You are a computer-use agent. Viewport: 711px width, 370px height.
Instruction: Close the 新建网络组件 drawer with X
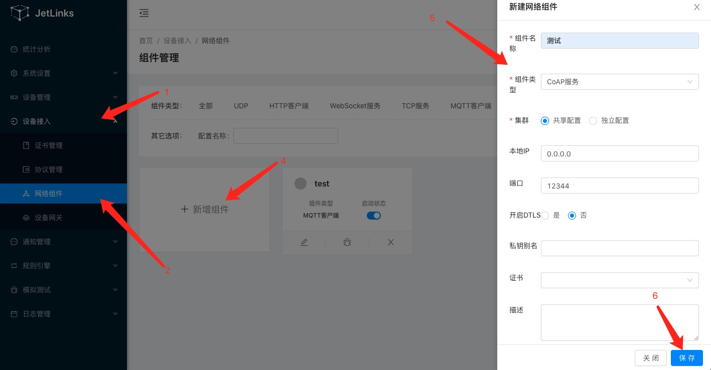coord(696,7)
